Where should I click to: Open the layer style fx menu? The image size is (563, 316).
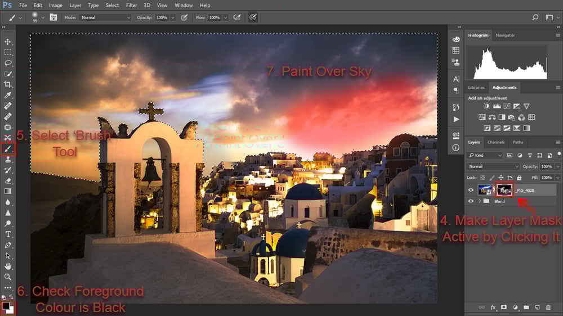click(x=493, y=307)
